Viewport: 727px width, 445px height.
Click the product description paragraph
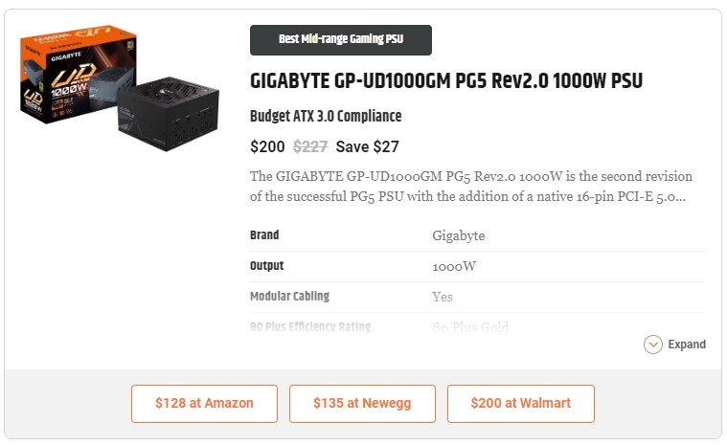coord(470,187)
